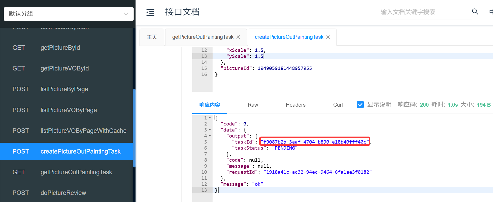Image resolution: width=493 pixels, height=202 pixels.
Task: Switch to the getPictureOutPaintingTask tab
Action: [203, 37]
